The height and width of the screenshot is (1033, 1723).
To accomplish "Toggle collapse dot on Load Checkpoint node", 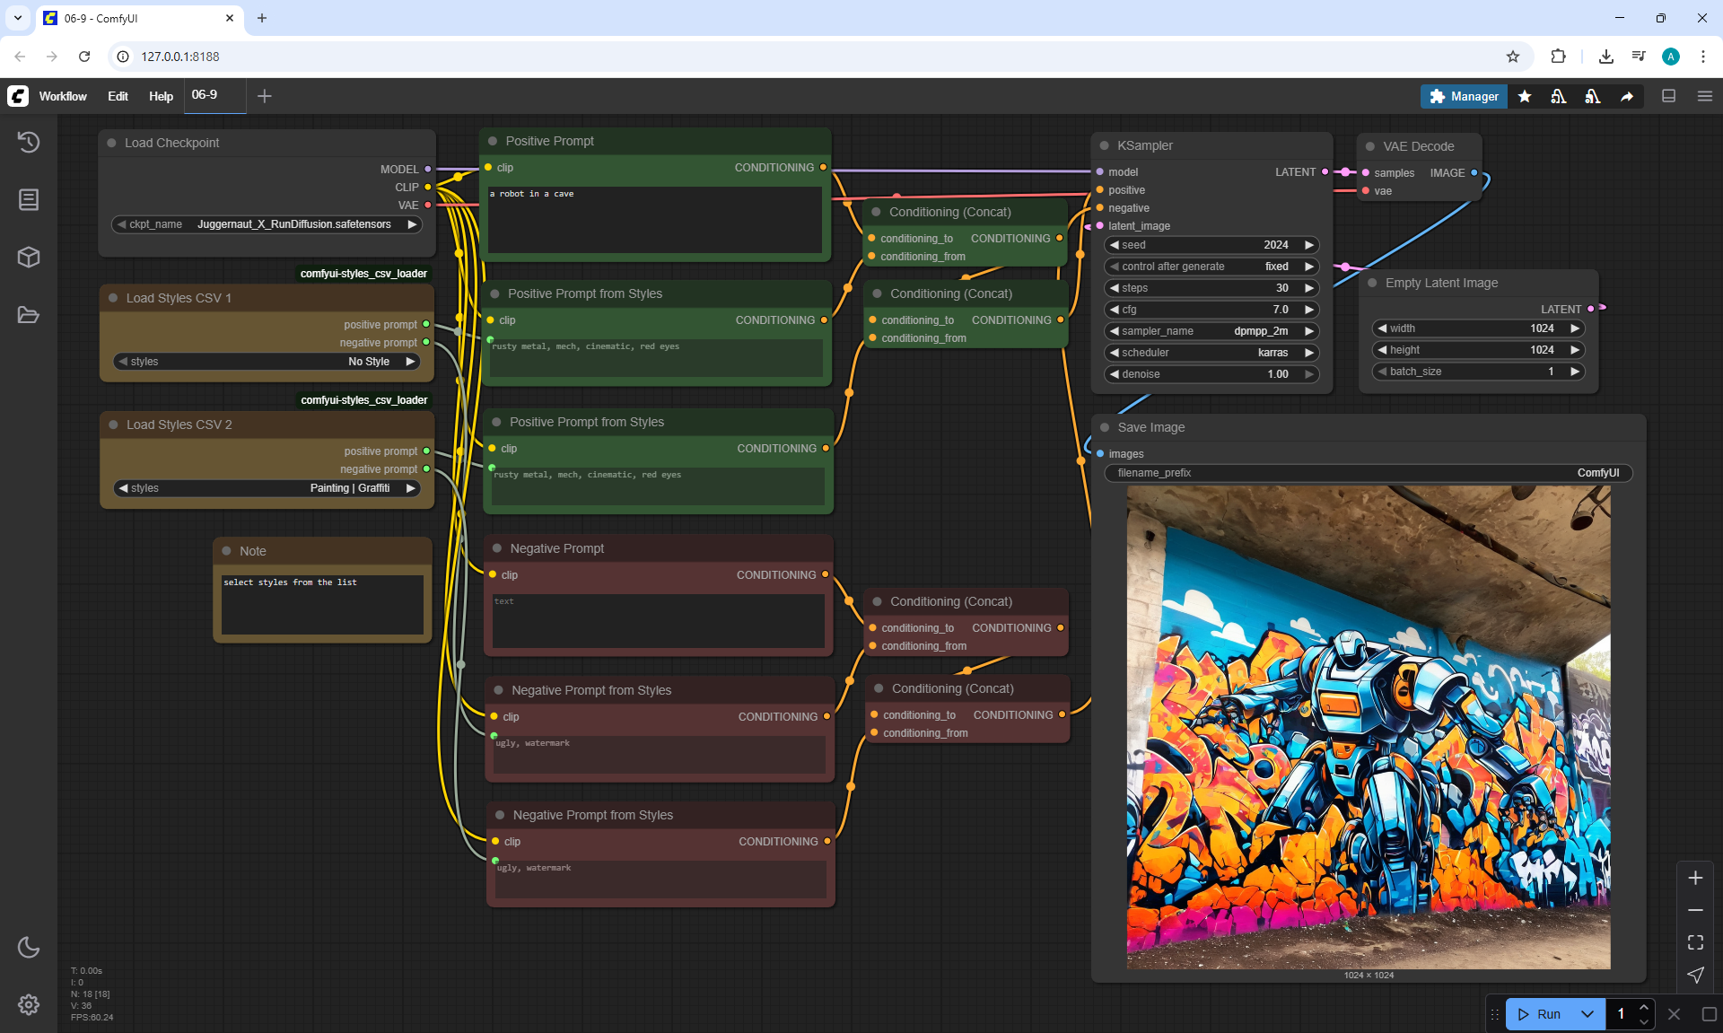I will click(112, 143).
